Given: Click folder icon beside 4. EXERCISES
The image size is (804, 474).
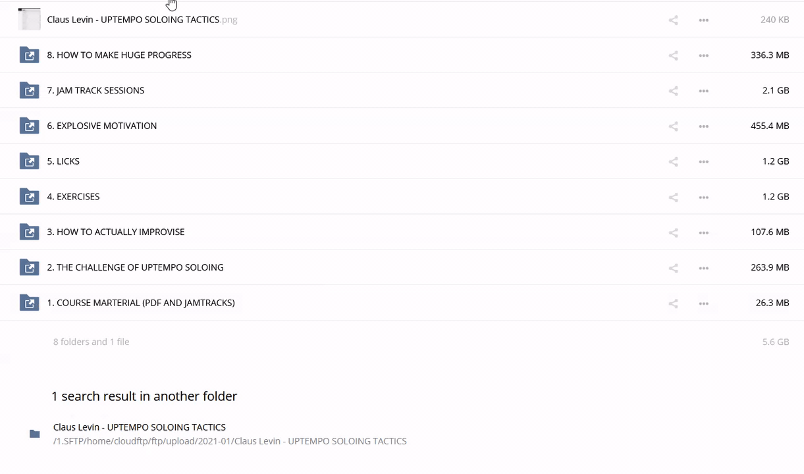Looking at the screenshot, I should click(29, 197).
